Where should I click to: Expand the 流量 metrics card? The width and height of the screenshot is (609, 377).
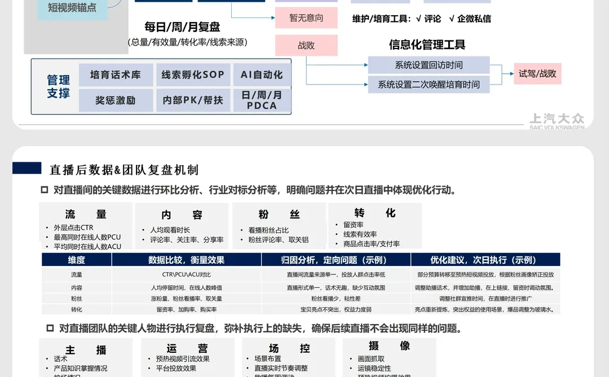(85, 225)
